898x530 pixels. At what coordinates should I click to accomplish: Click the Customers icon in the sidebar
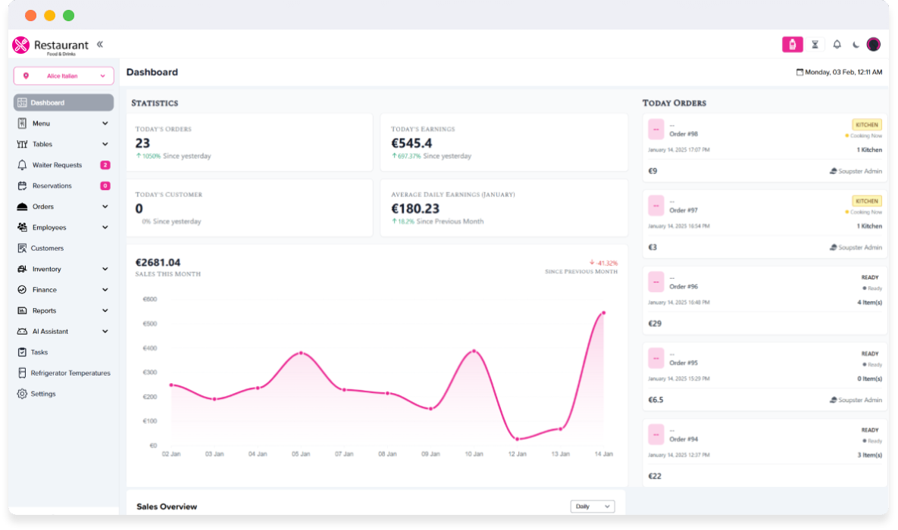pos(22,248)
